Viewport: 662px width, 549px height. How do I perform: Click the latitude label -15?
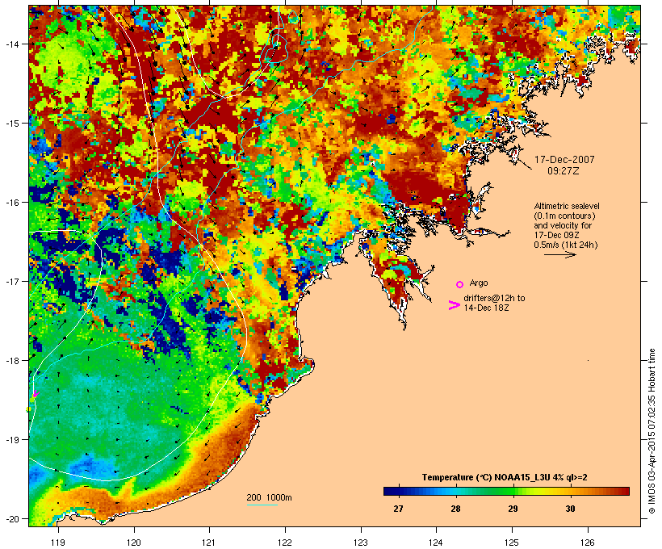(11, 124)
